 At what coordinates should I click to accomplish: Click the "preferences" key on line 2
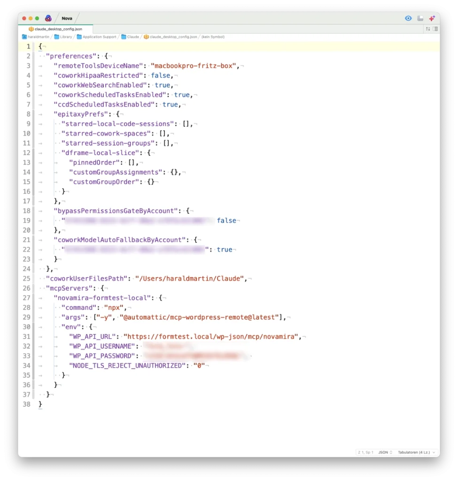(x=71, y=56)
